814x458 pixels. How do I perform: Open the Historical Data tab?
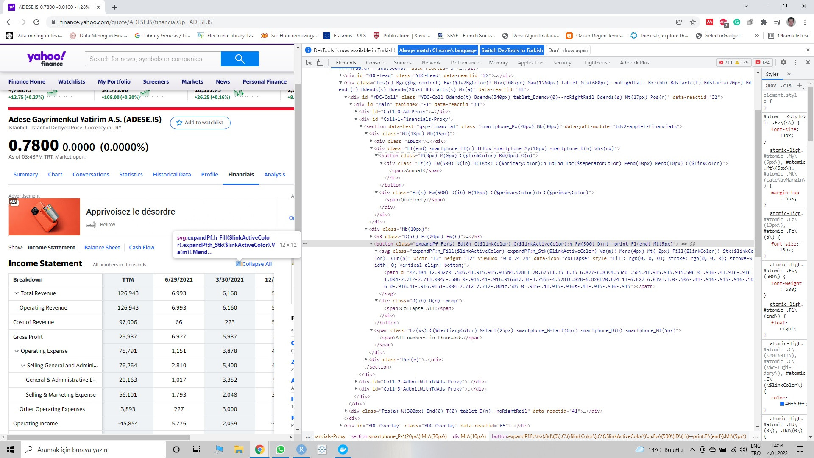click(x=172, y=174)
